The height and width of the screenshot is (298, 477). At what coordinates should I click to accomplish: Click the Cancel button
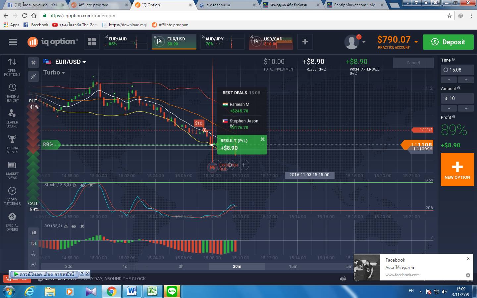click(413, 63)
